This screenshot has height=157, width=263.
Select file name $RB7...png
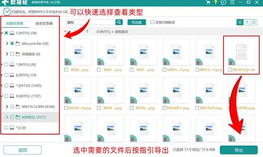pyautogui.click(x=145, y=70)
